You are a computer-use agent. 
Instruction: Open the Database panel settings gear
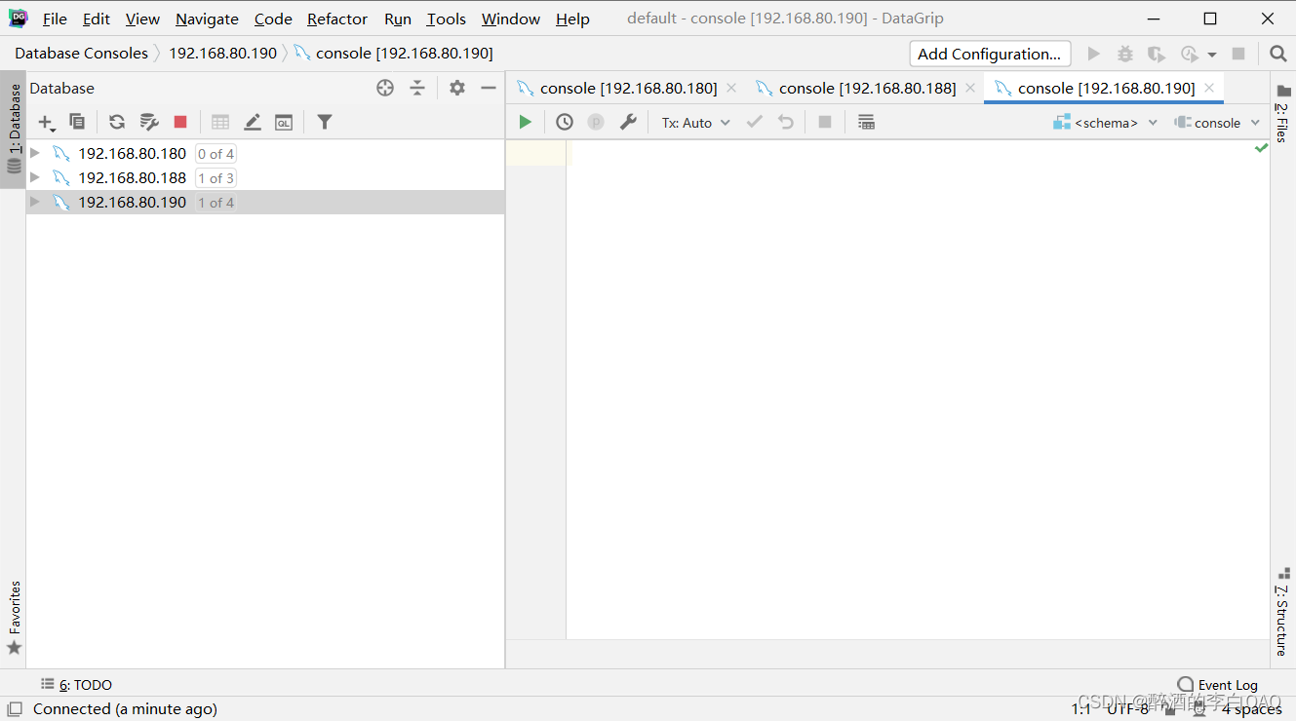pyautogui.click(x=456, y=88)
